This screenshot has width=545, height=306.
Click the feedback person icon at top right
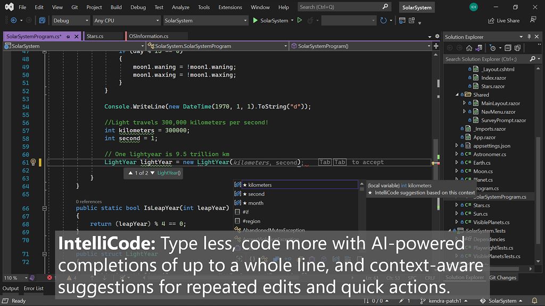tap(533, 20)
